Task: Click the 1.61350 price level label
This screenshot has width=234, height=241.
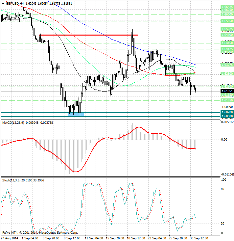Action: pos(227,100)
